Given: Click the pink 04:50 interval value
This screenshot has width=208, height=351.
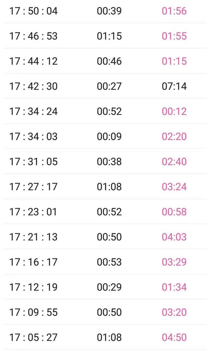Looking at the screenshot, I should [174, 337].
